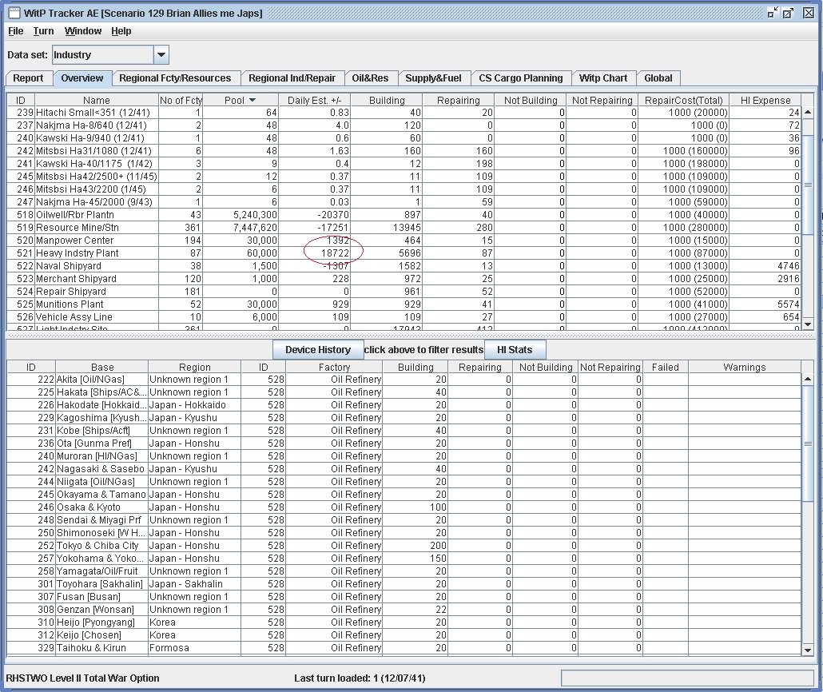Open the File menu
Screen dimensions: 823x692
coord(15,31)
